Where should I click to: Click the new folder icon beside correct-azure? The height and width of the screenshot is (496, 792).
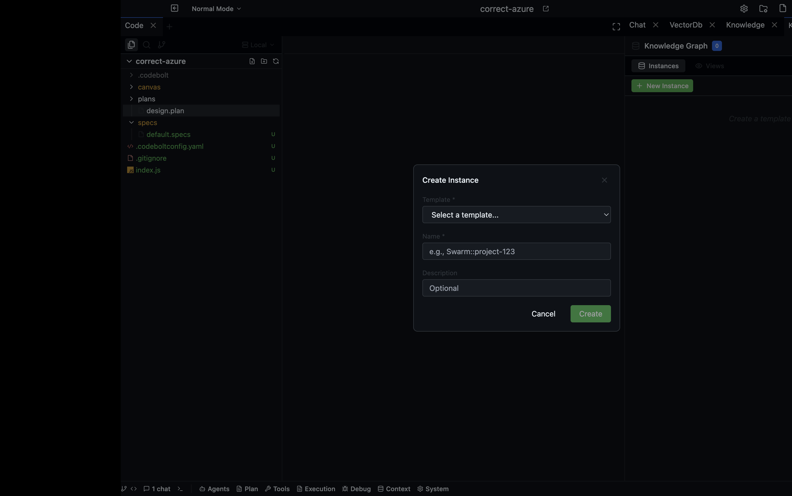click(x=264, y=61)
